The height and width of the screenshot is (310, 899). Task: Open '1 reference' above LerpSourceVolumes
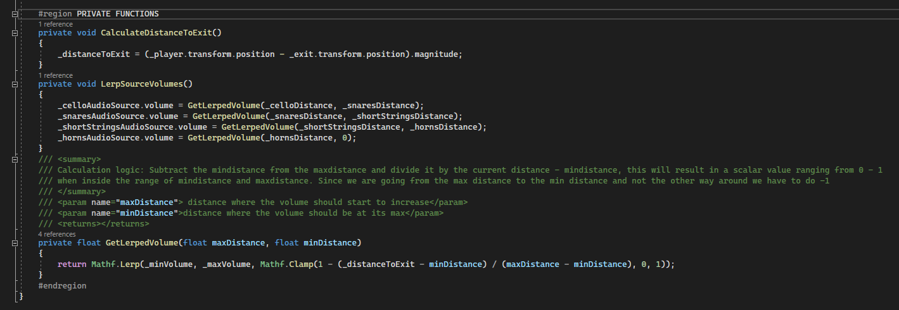click(x=55, y=75)
